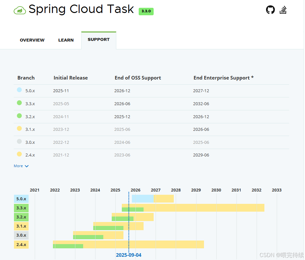Click the 2023-12 initial release date
The width and height of the screenshot is (305, 260).
[x=61, y=130]
